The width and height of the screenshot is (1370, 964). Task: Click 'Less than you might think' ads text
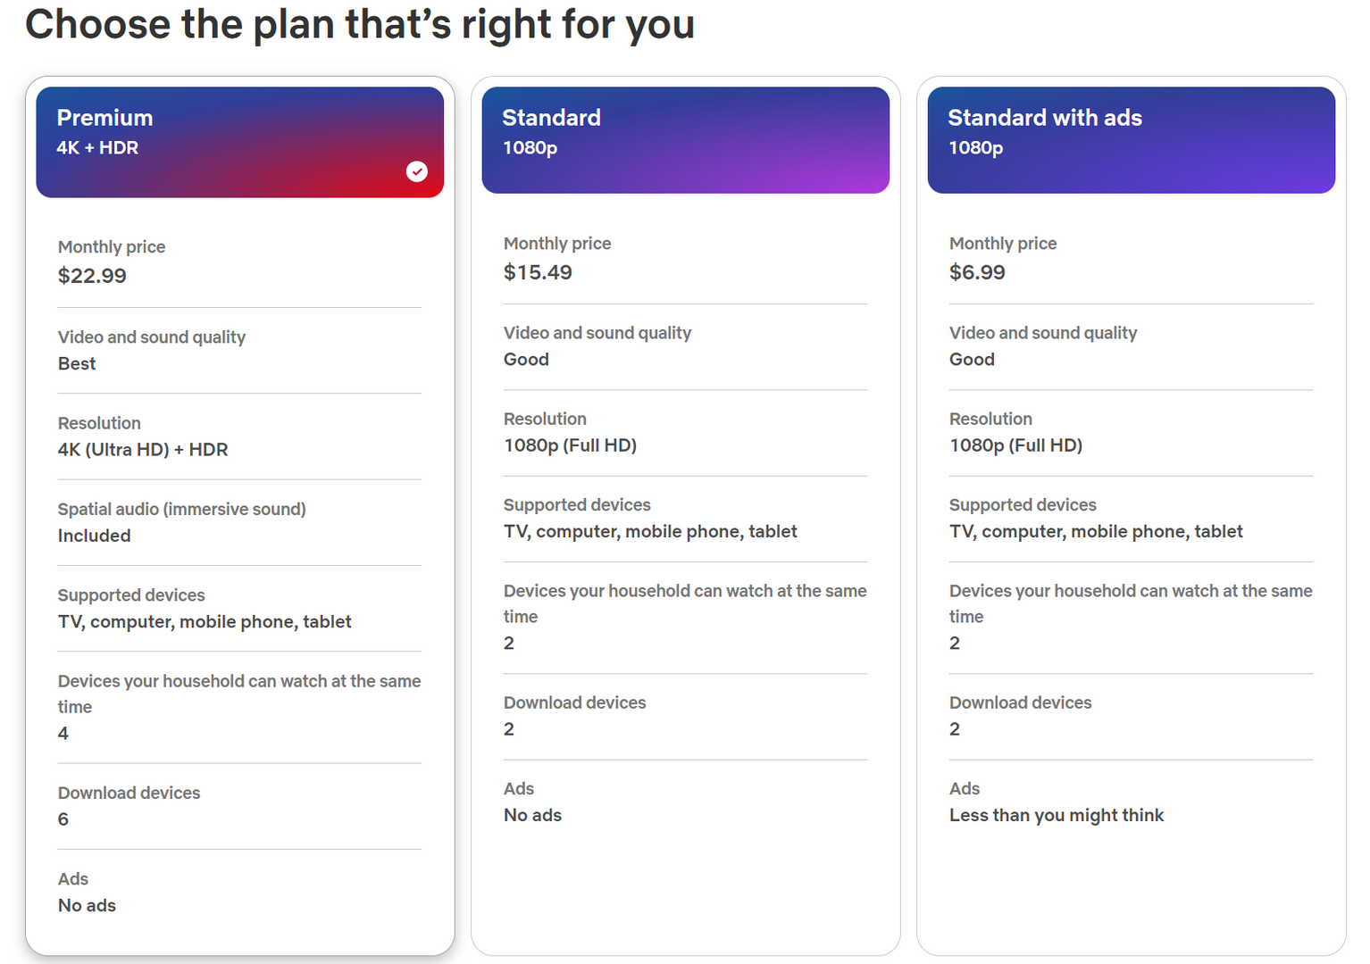[1057, 815]
